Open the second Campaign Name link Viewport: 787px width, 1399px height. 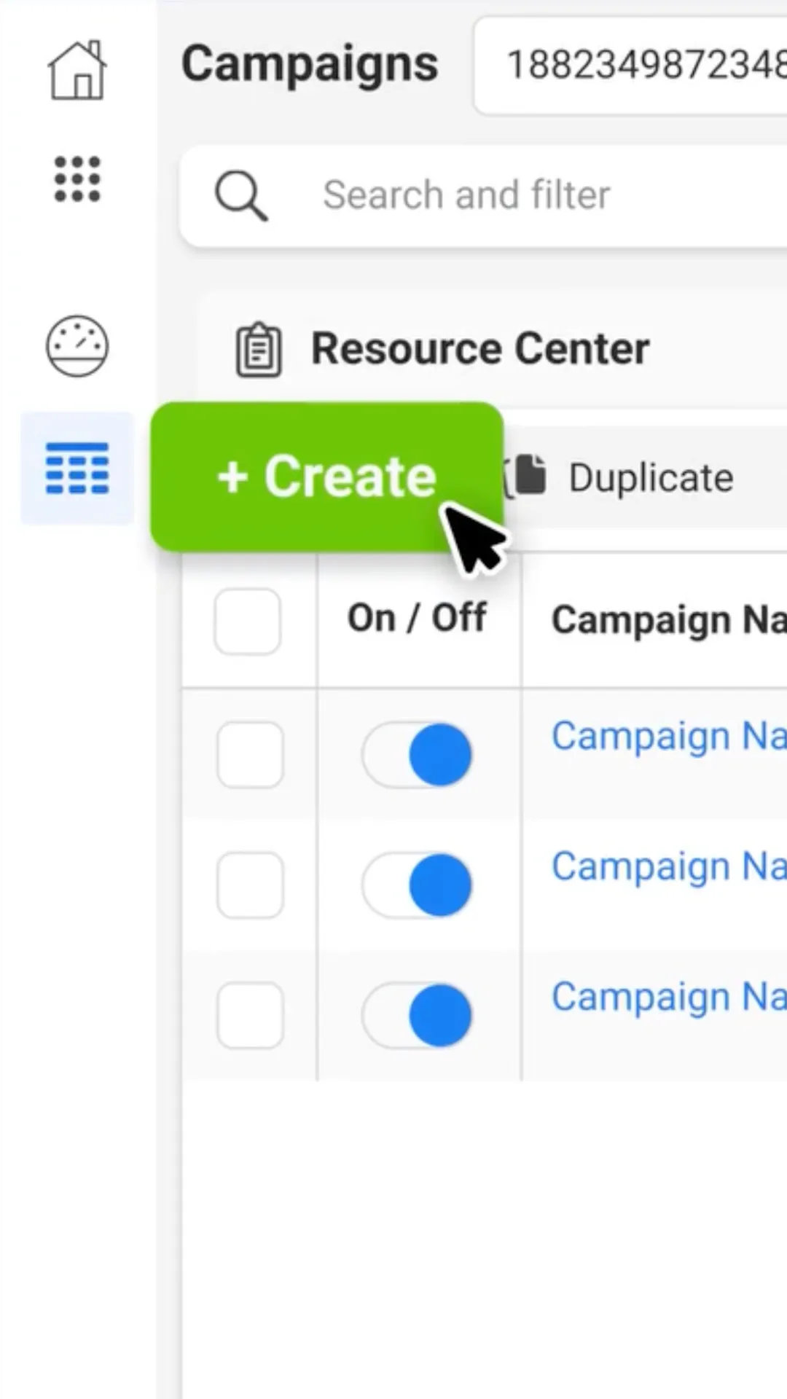[669, 866]
